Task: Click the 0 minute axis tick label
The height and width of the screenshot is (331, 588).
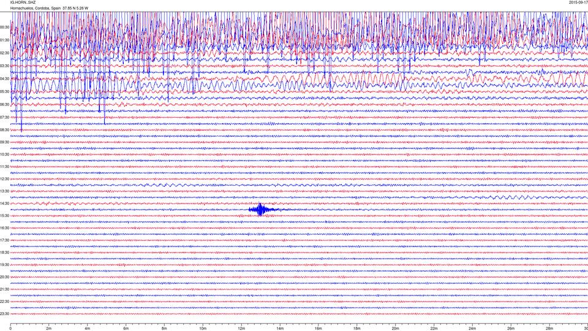Action: (10, 329)
